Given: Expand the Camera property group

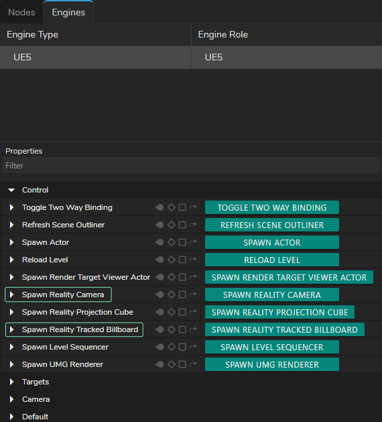Looking at the screenshot, I should tap(11, 399).
